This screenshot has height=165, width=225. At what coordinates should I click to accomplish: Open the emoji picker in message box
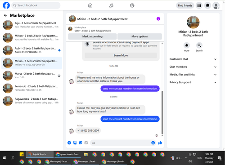[x=153, y=143]
